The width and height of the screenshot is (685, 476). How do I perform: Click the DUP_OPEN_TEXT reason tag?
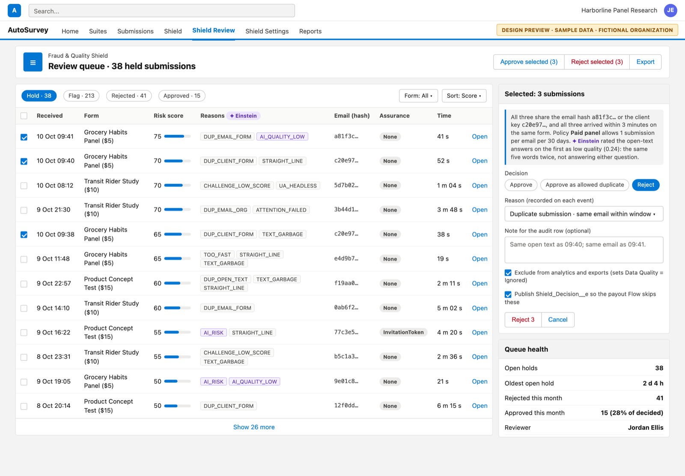[x=226, y=279]
